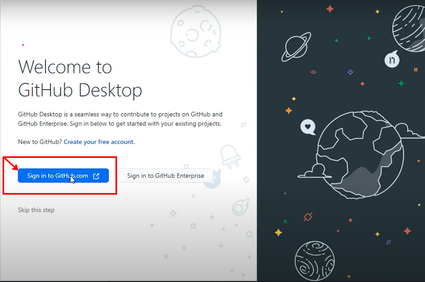Screen dimensions: 425x282
Task: Click the striped planet in top-right corner
Action: (409, 28)
